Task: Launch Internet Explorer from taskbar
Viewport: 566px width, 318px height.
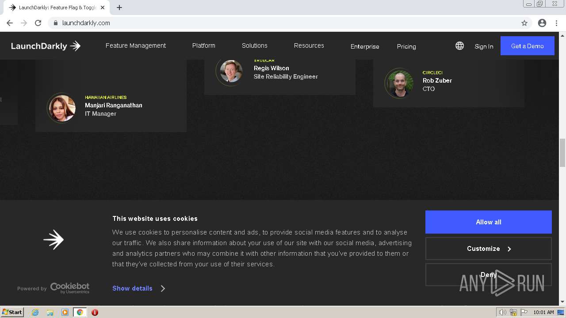Action: [35, 312]
